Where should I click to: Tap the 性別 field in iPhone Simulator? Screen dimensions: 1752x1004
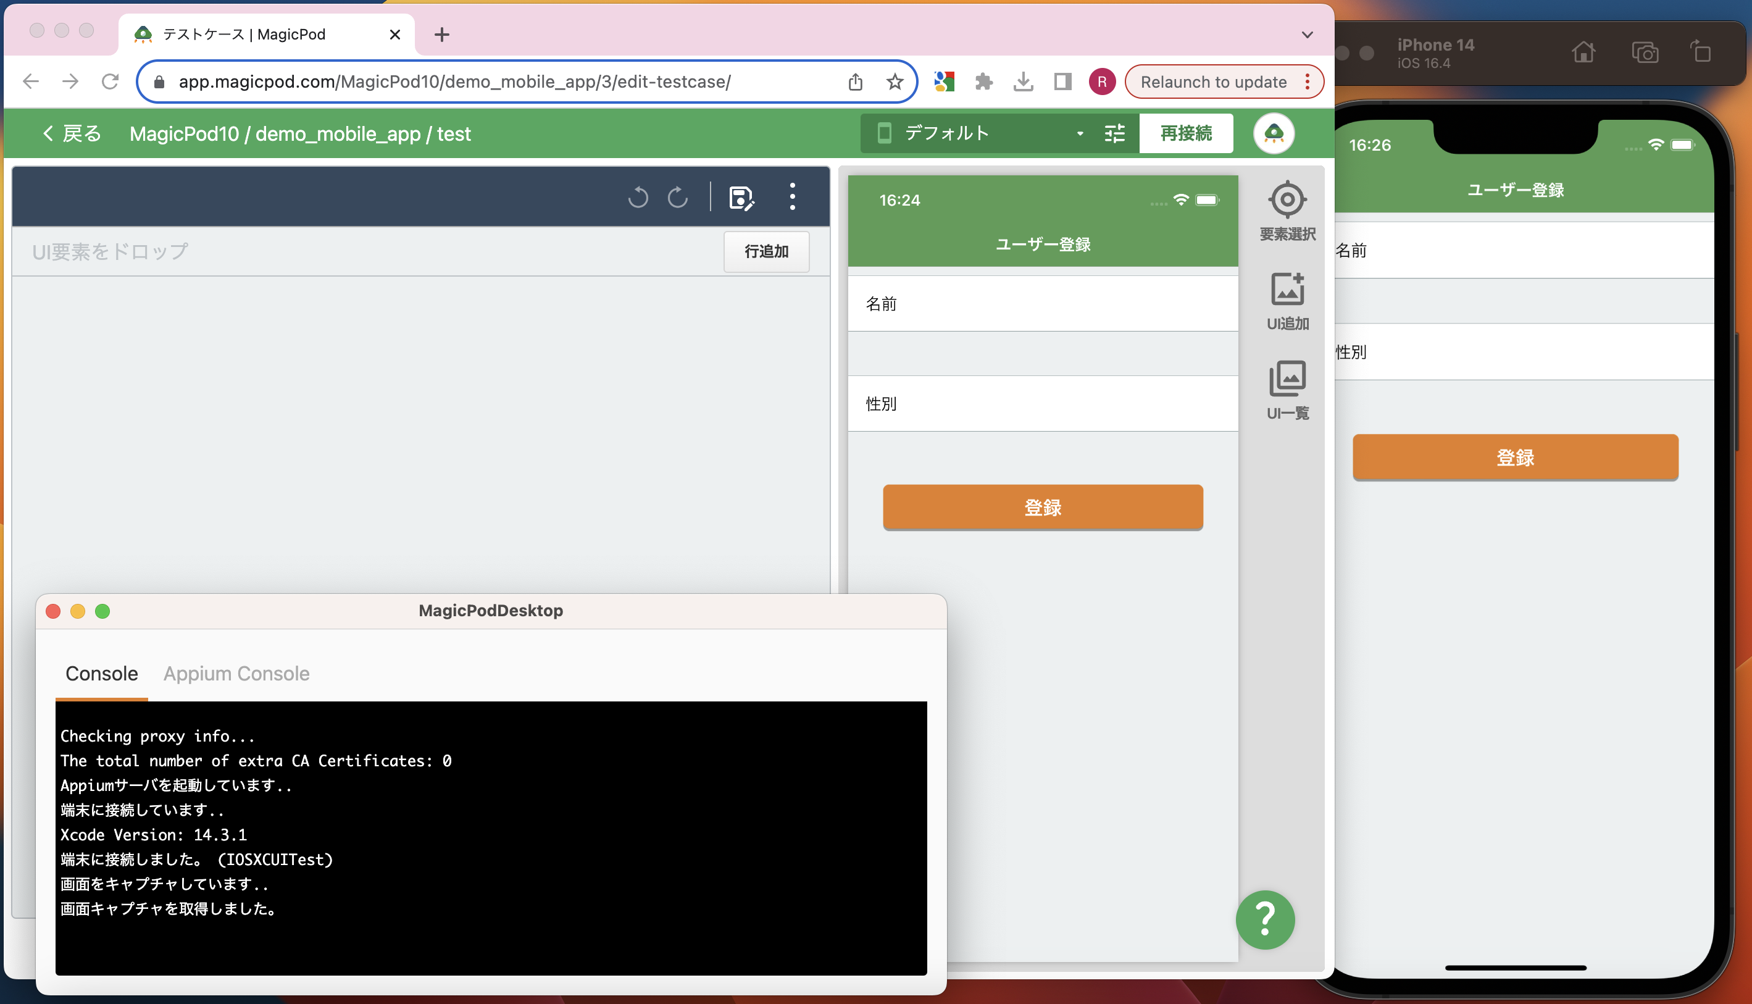point(1524,352)
